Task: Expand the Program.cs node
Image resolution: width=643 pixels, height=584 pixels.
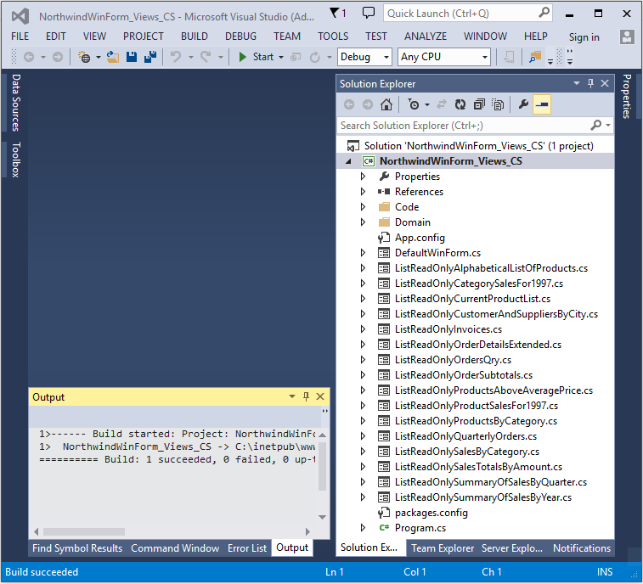Action: (x=363, y=528)
